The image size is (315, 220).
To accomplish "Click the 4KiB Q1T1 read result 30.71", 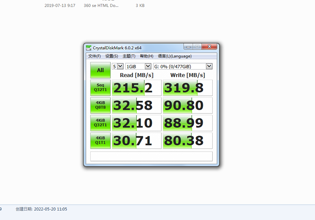I will pyautogui.click(x=137, y=141).
